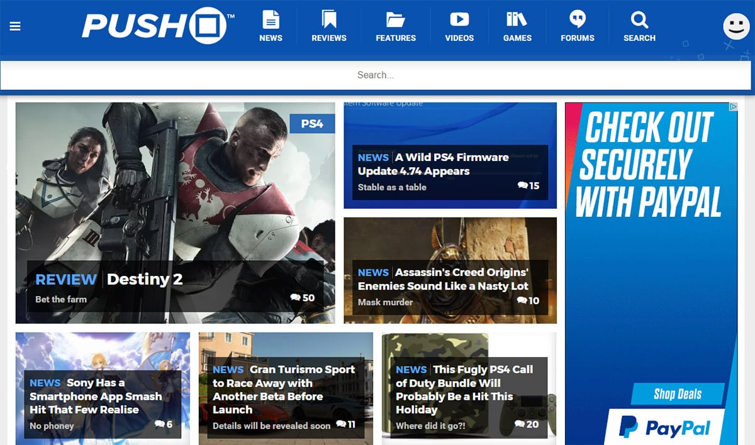The width and height of the screenshot is (755, 445).
Task: Select the PS4 tag on Destiny image
Action: point(312,124)
